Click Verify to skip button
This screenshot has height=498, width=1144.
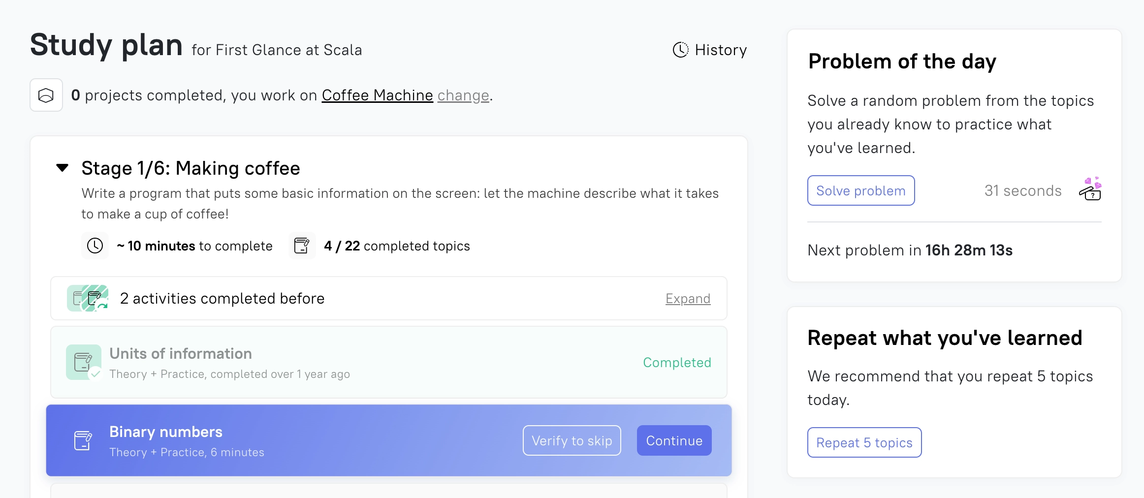coord(572,440)
